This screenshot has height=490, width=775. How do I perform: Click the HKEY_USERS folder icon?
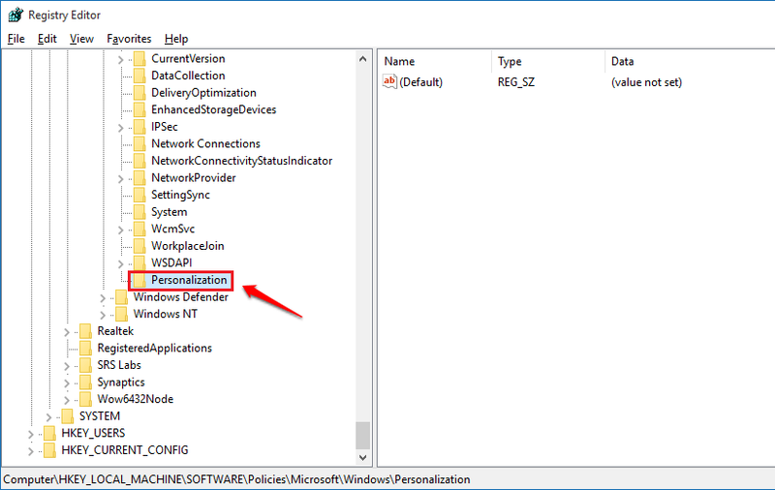pos(49,434)
